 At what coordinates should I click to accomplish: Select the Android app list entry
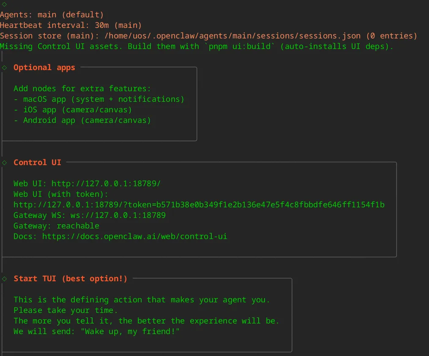pyautogui.click(x=82, y=120)
